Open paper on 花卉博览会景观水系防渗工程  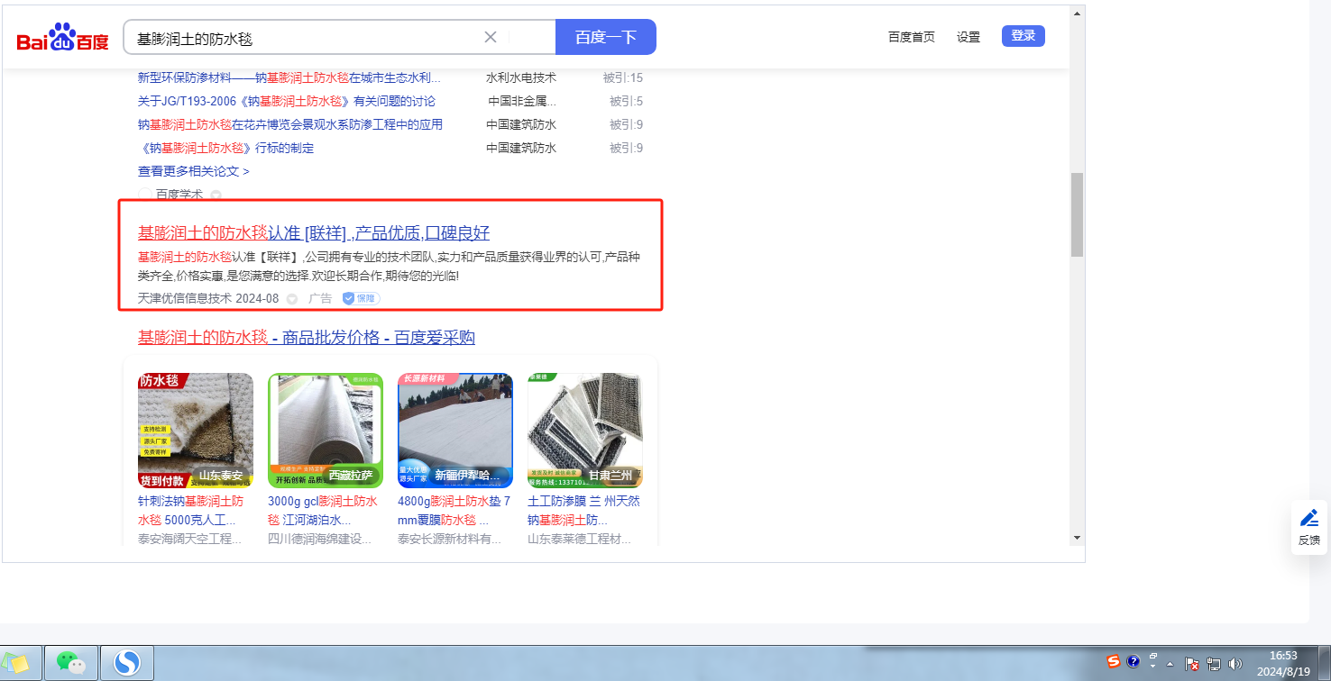tap(290, 124)
